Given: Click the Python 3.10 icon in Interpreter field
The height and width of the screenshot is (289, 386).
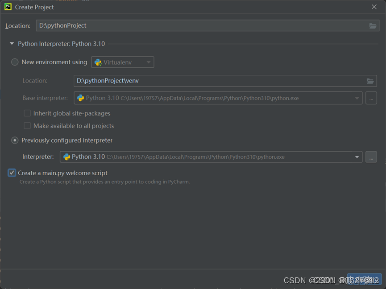Looking at the screenshot, I should (x=67, y=157).
